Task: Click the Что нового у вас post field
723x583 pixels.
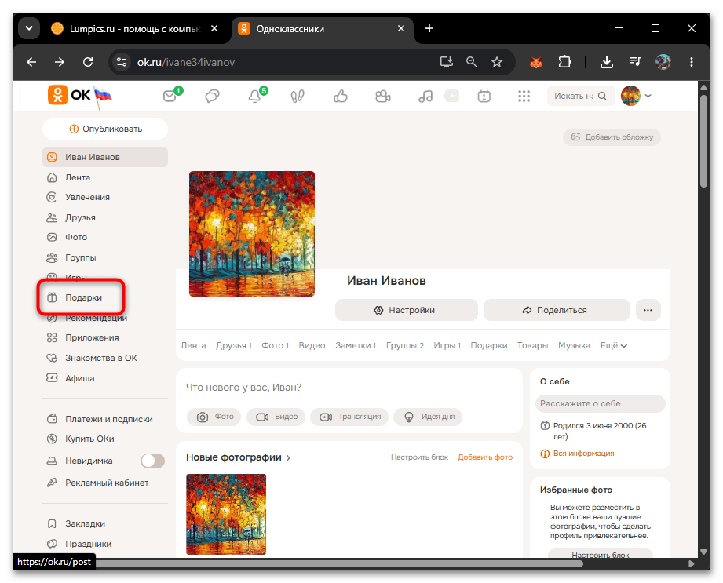Action: [349, 388]
